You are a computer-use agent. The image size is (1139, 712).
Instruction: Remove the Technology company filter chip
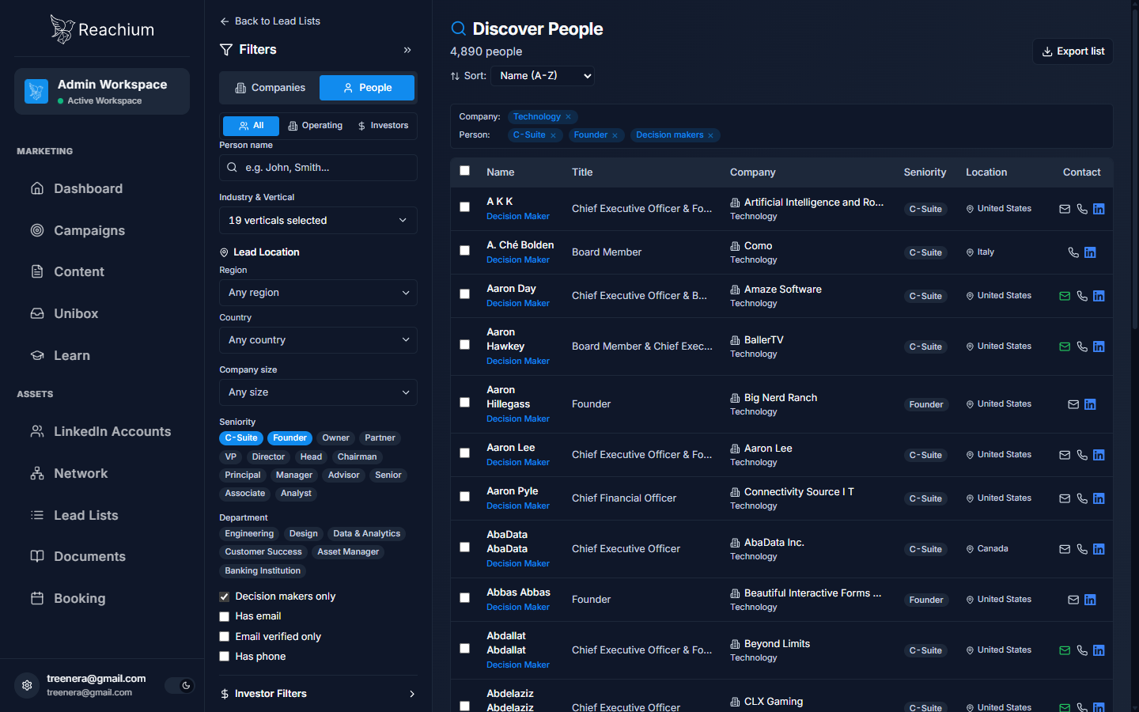(x=568, y=116)
